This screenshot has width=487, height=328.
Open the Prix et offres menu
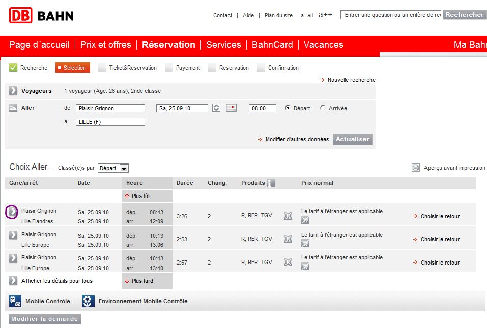[x=106, y=45]
